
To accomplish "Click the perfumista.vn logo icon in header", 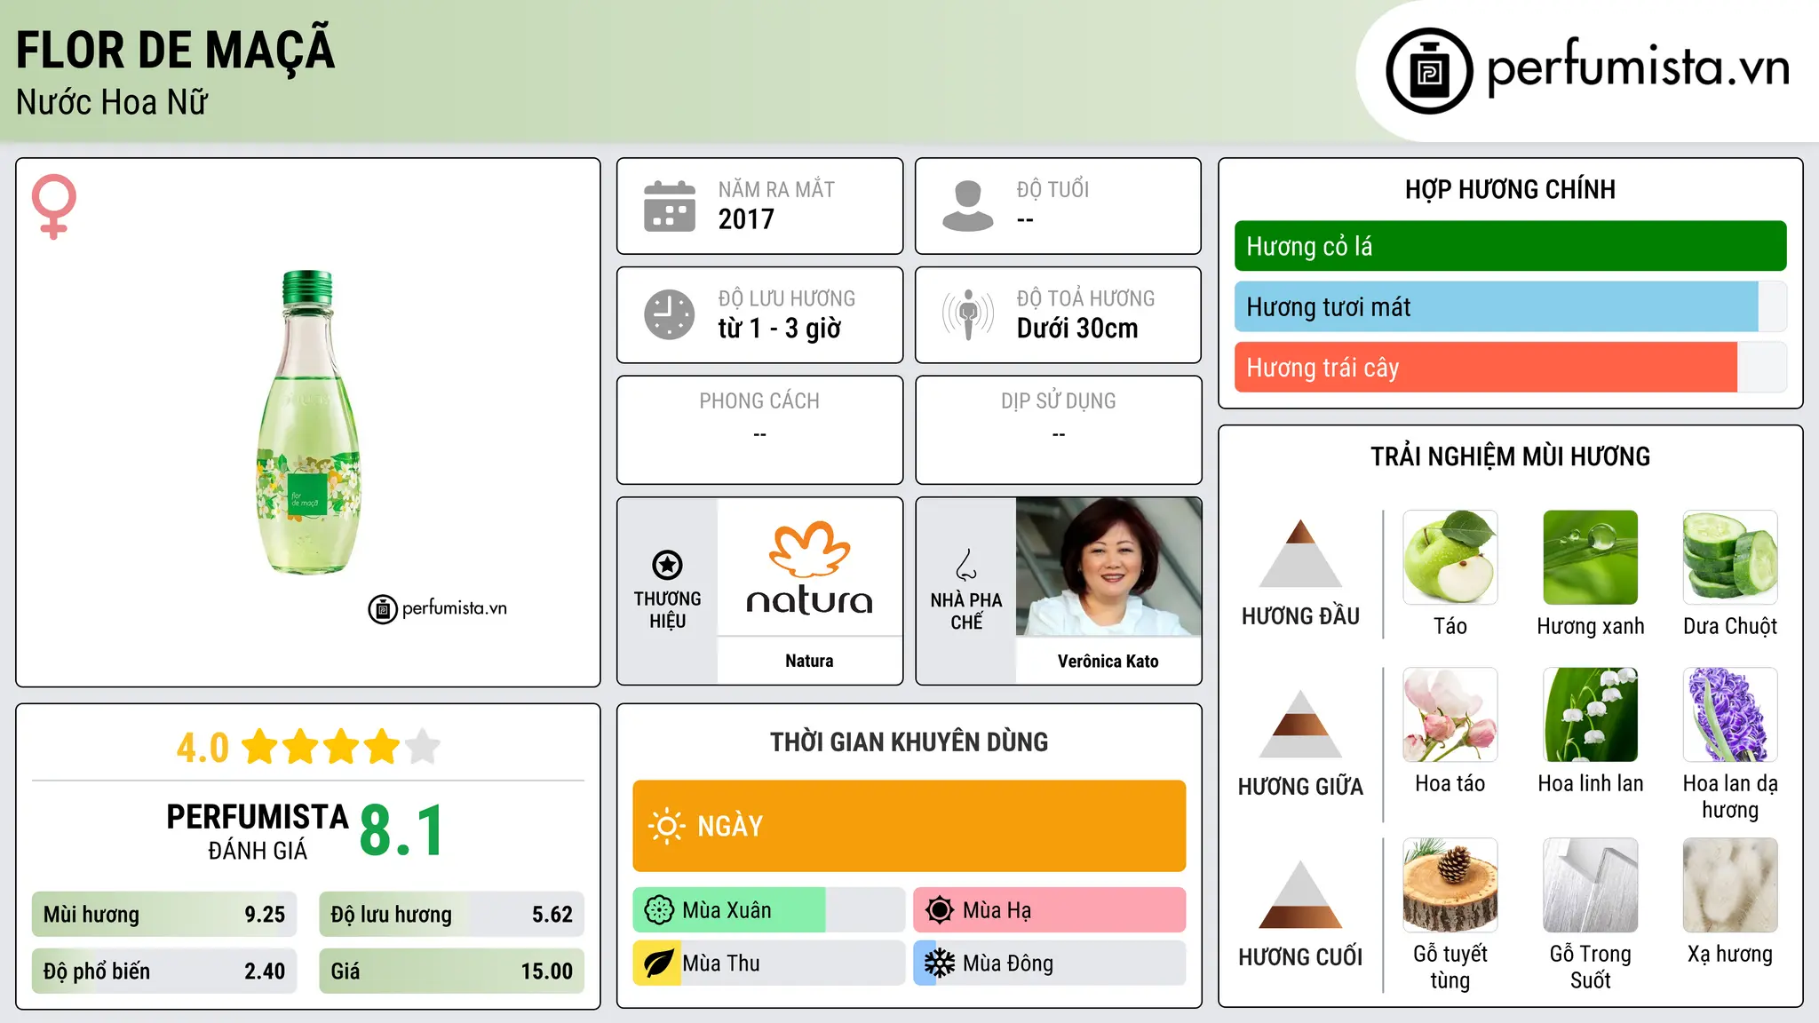I will [1429, 71].
